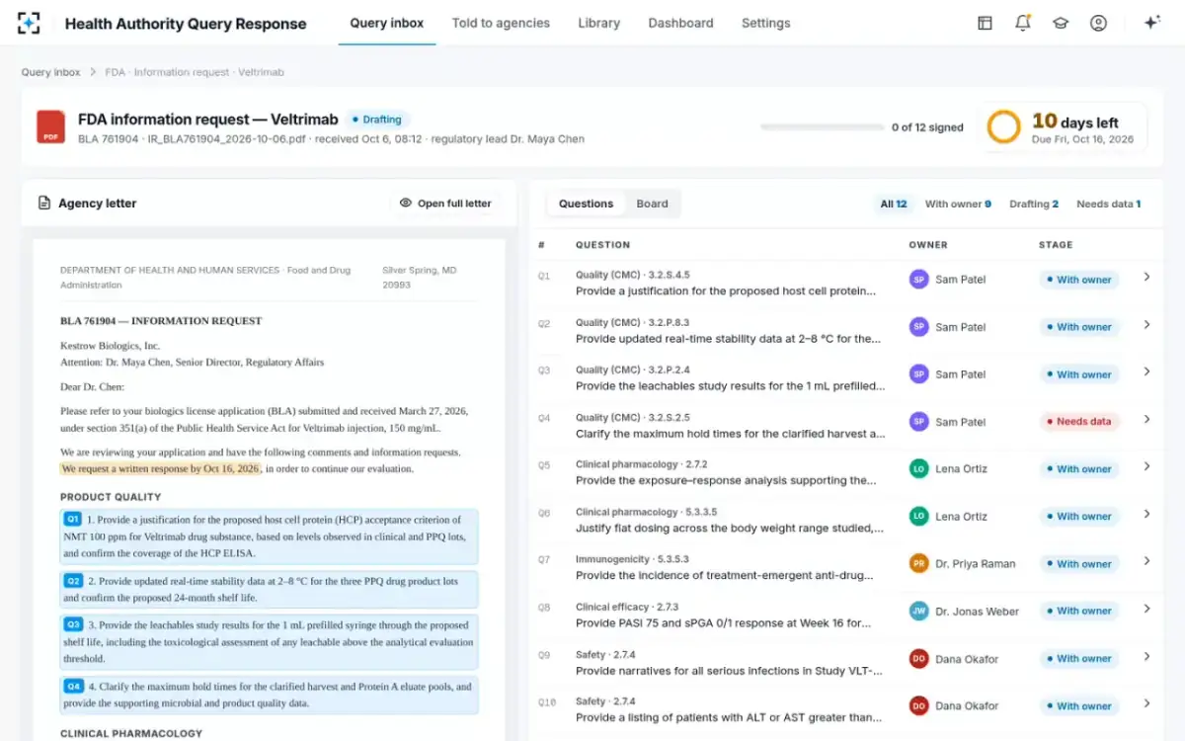Switch to Board view
Screen dimensions: 1185x741
[x=652, y=204]
